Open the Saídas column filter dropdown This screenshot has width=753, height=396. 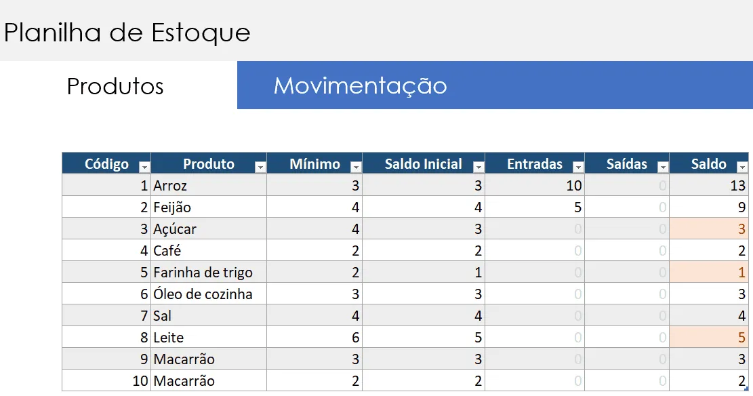point(663,167)
